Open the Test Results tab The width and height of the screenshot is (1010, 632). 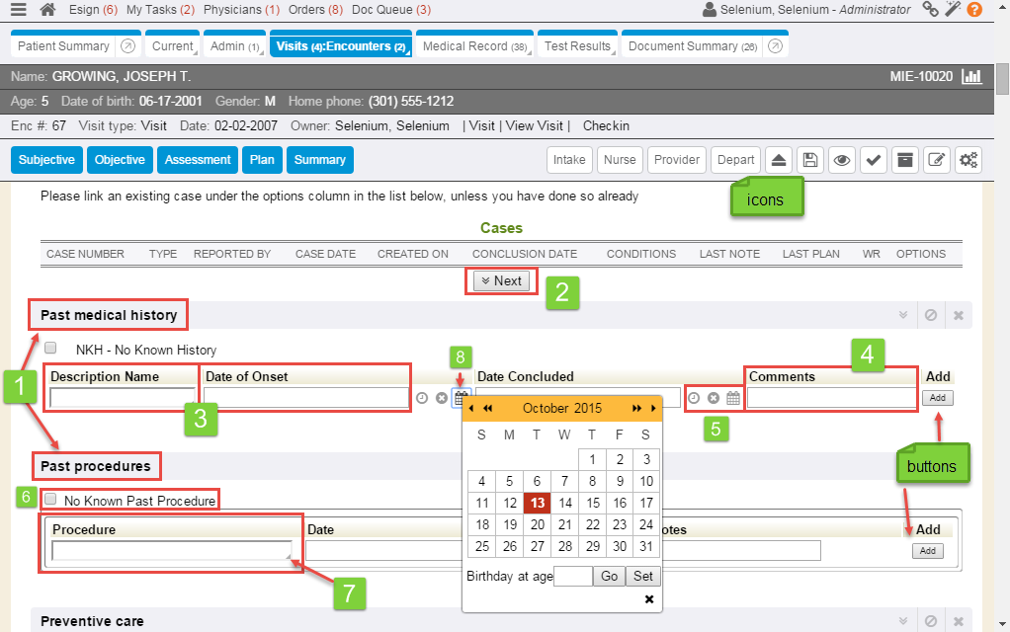(577, 46)
